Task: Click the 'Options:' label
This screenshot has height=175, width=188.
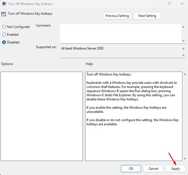Action: [x=7, y=64]
